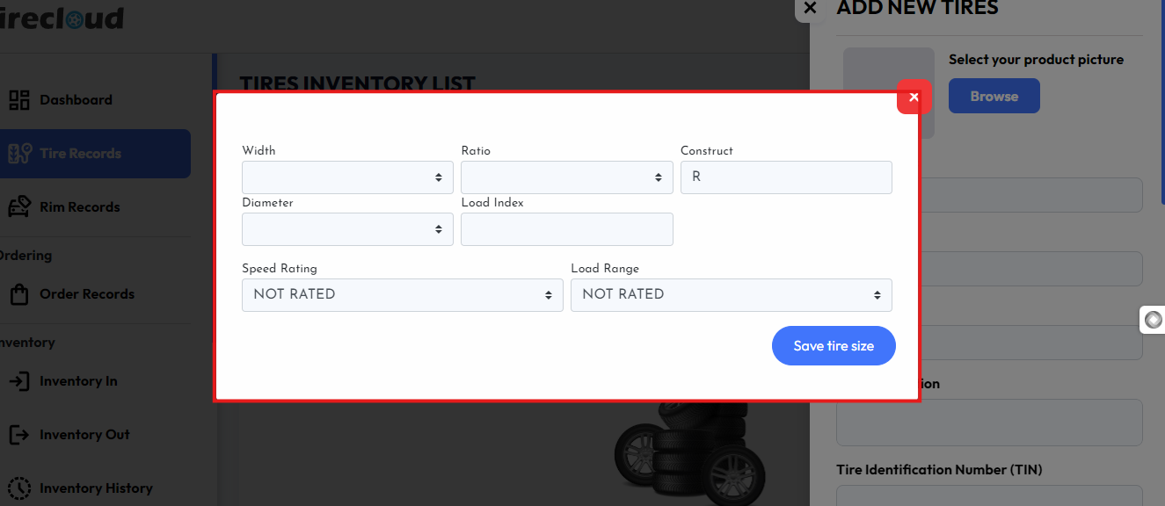1165x506 pixels.
Task: Open the Diameter dropdown
Action: tap(347, 229)
